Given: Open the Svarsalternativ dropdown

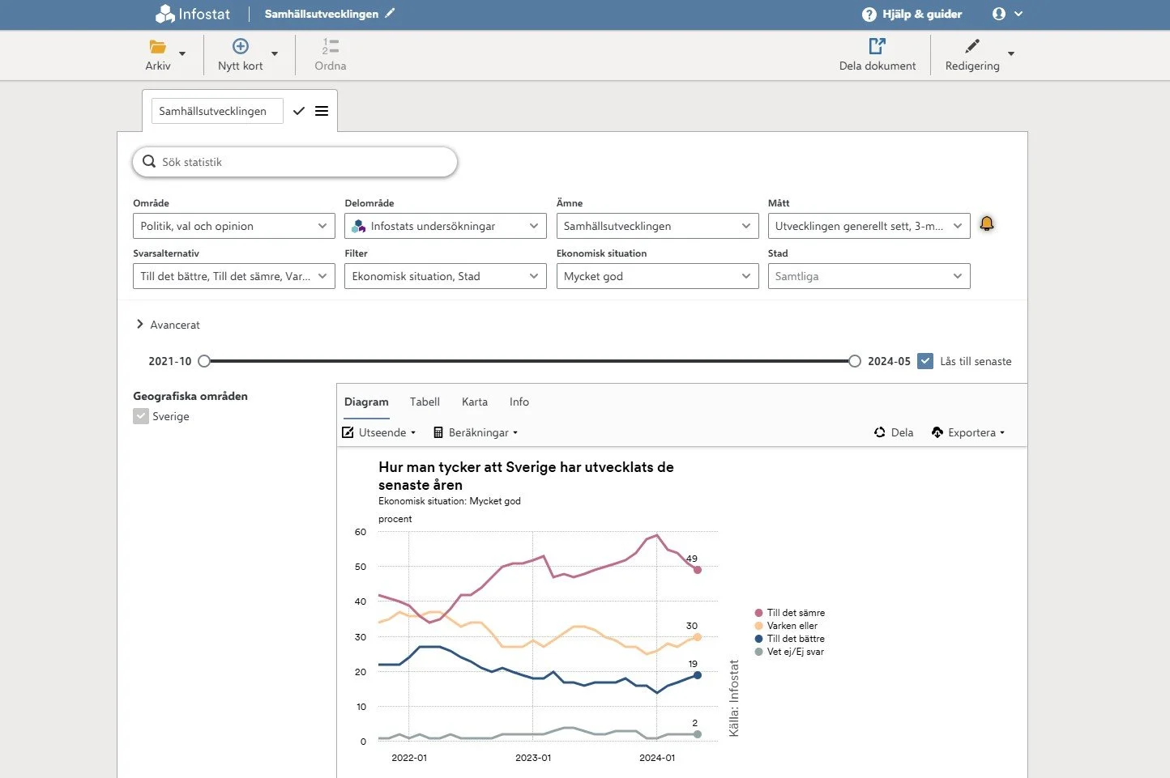Looking at the screenshot, I should (x=233, y=276).
